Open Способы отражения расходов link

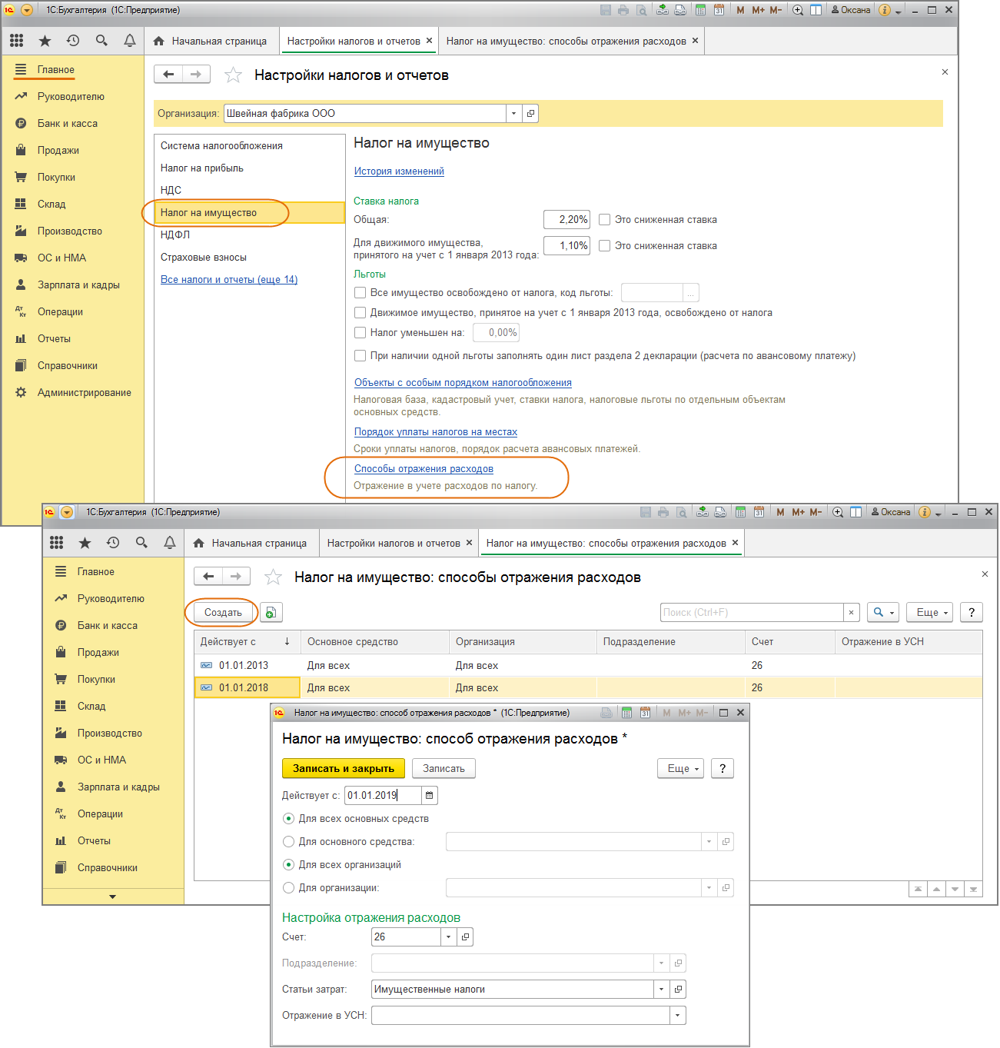pyautogui.click(x=424, y=469)
